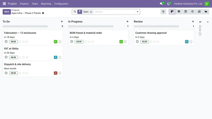Set first star on Dispatch & site delivery

coord(20,73)
